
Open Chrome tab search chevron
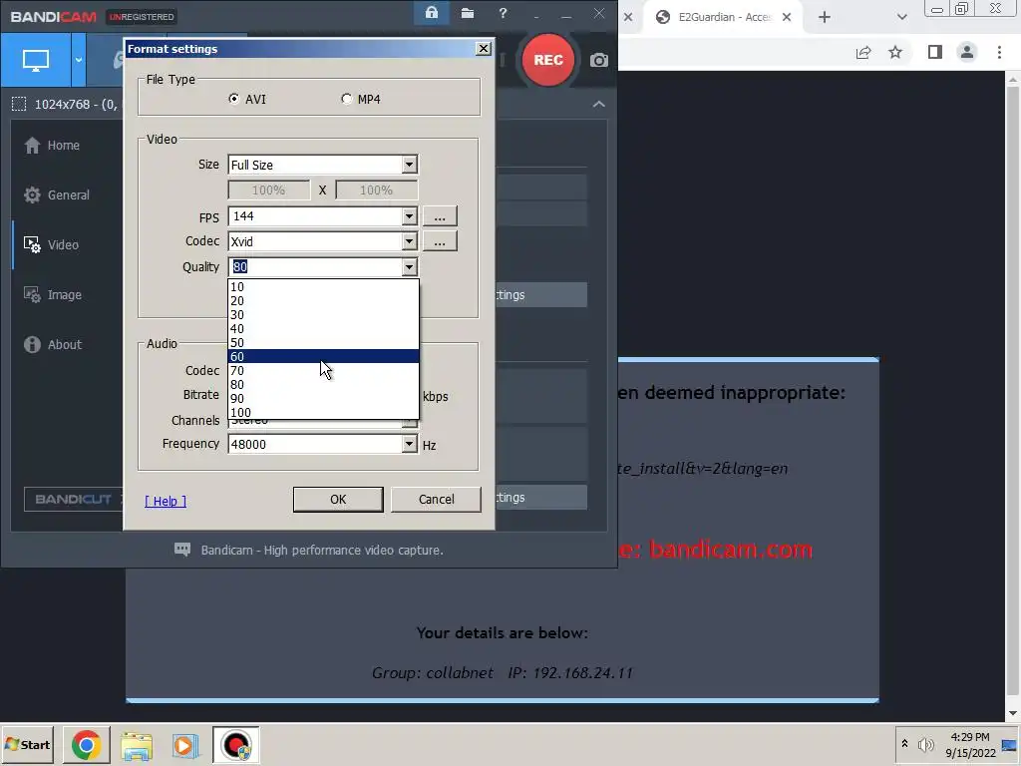point(901,18)
